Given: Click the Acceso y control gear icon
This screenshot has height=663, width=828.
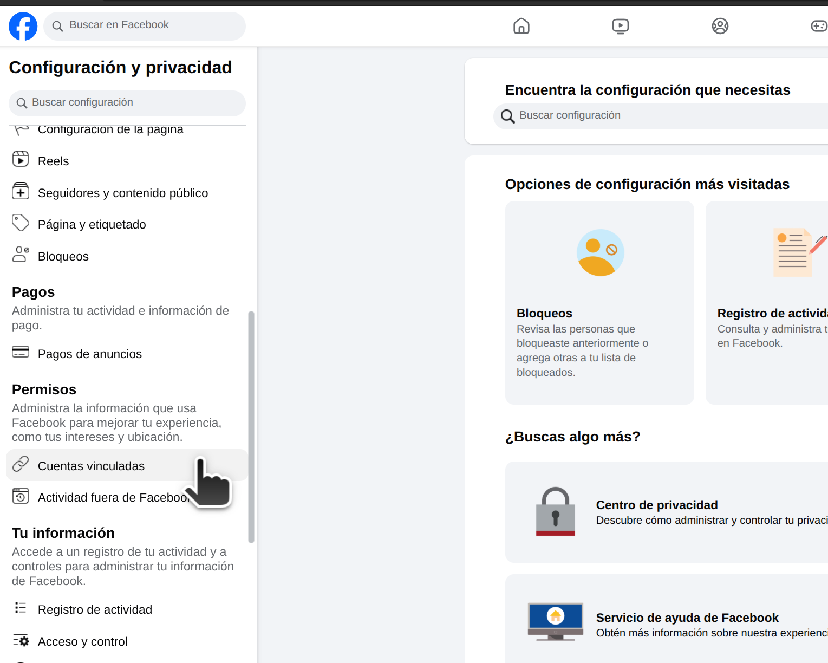Looking at the screenshot, I should 21,641.
